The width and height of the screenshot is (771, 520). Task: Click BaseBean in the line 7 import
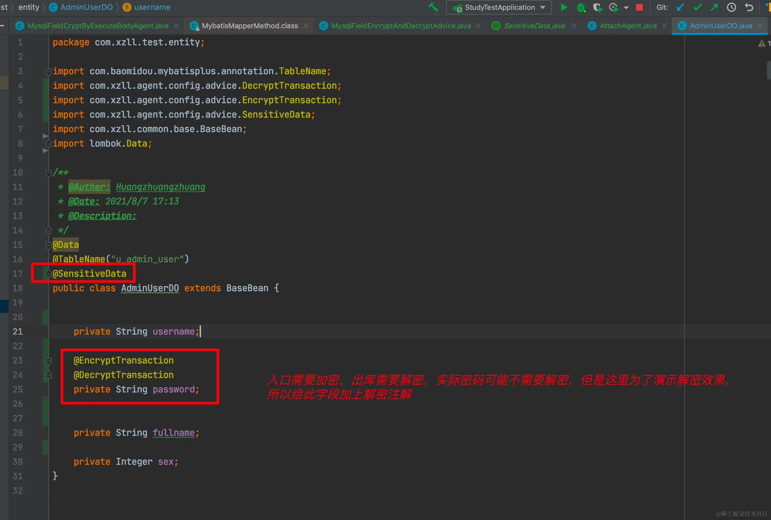(221, 129)
